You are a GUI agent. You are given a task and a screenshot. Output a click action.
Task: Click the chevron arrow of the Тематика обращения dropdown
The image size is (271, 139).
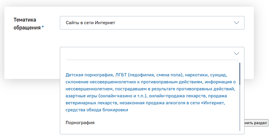click(237, 23)
